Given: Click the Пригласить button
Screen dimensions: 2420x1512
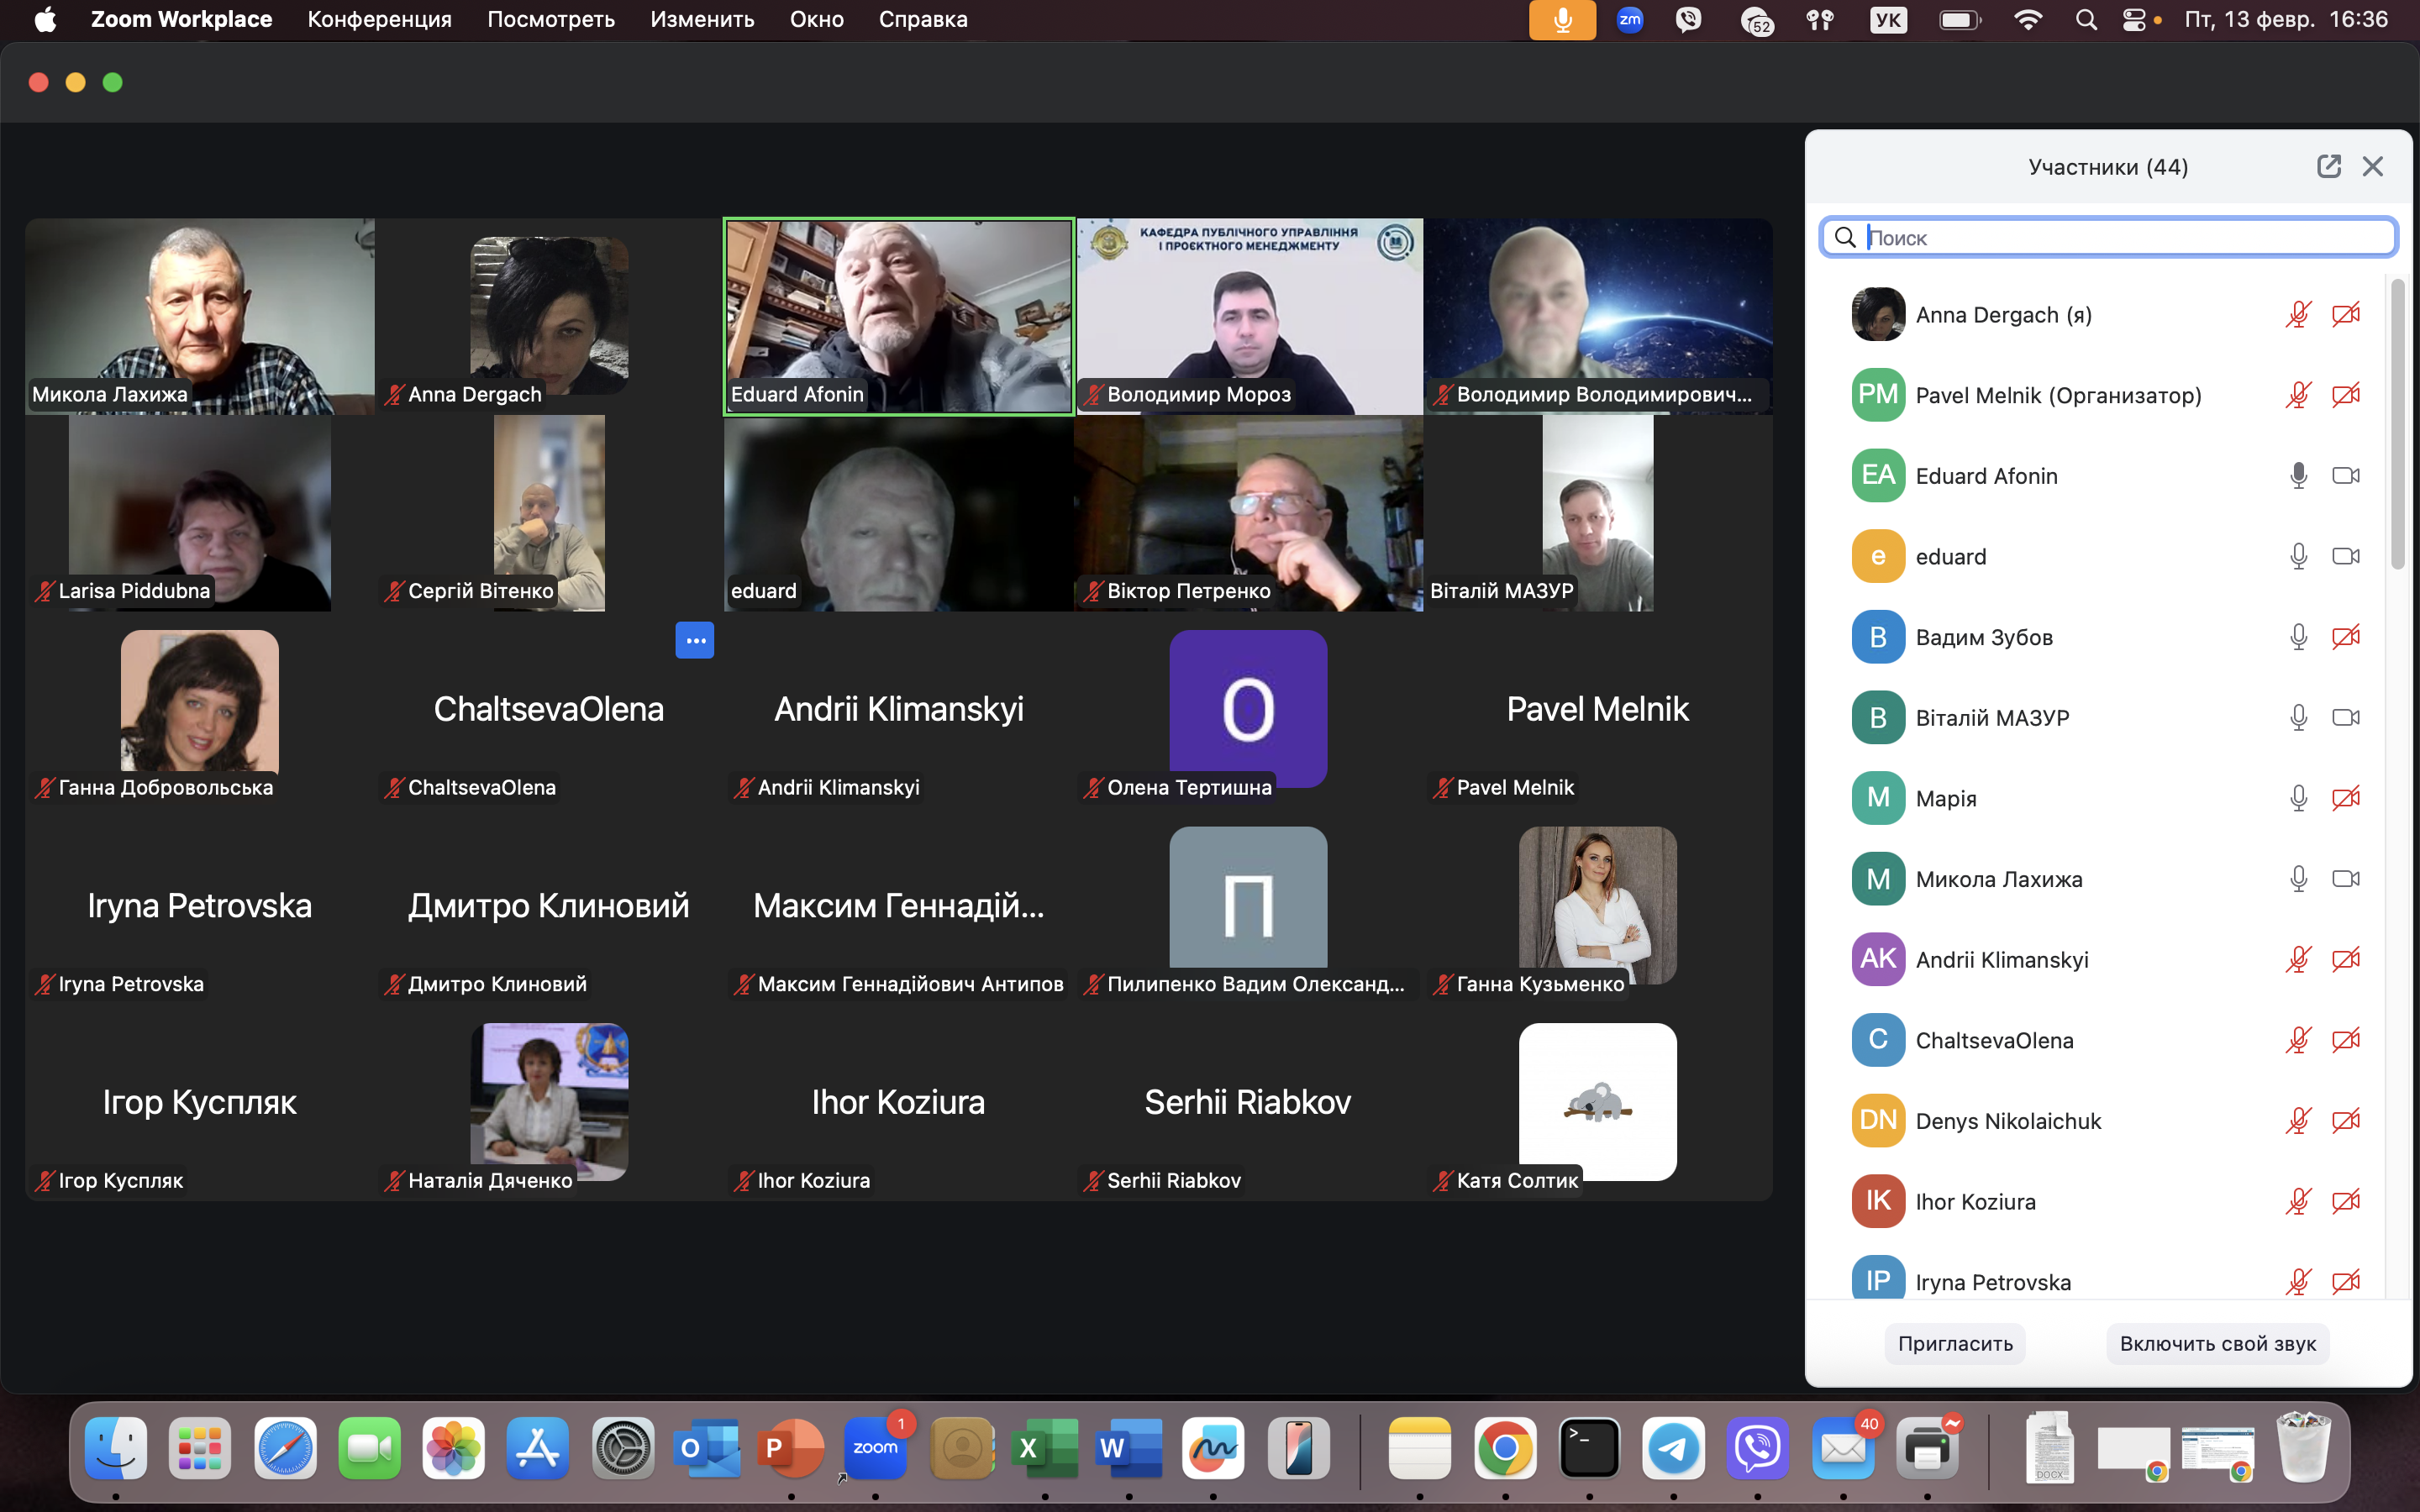Looking at the screenshot, I should (1955, 1343).
